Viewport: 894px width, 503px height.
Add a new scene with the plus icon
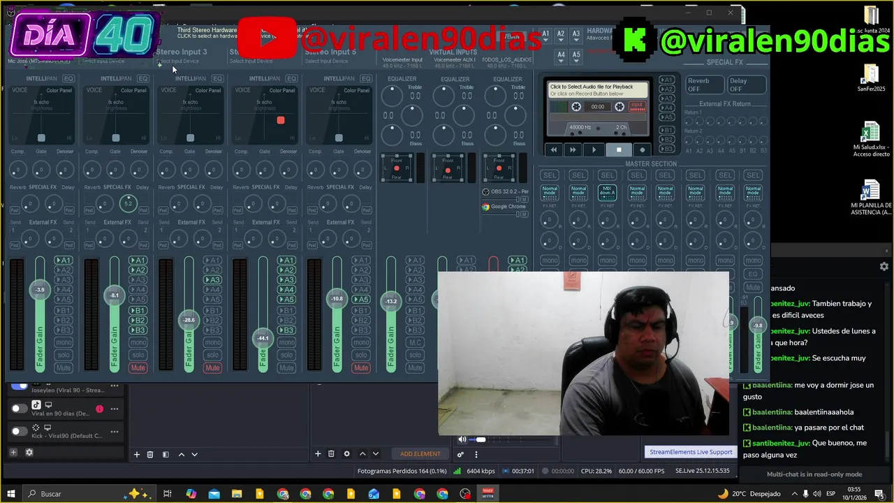137,454
